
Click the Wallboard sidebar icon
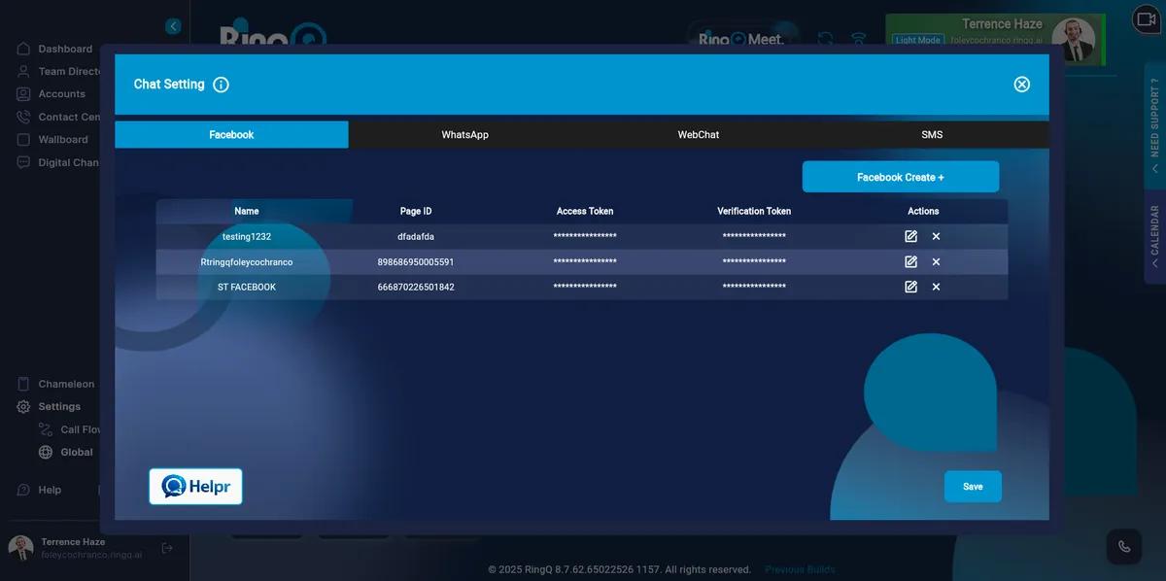pos(23,140)
